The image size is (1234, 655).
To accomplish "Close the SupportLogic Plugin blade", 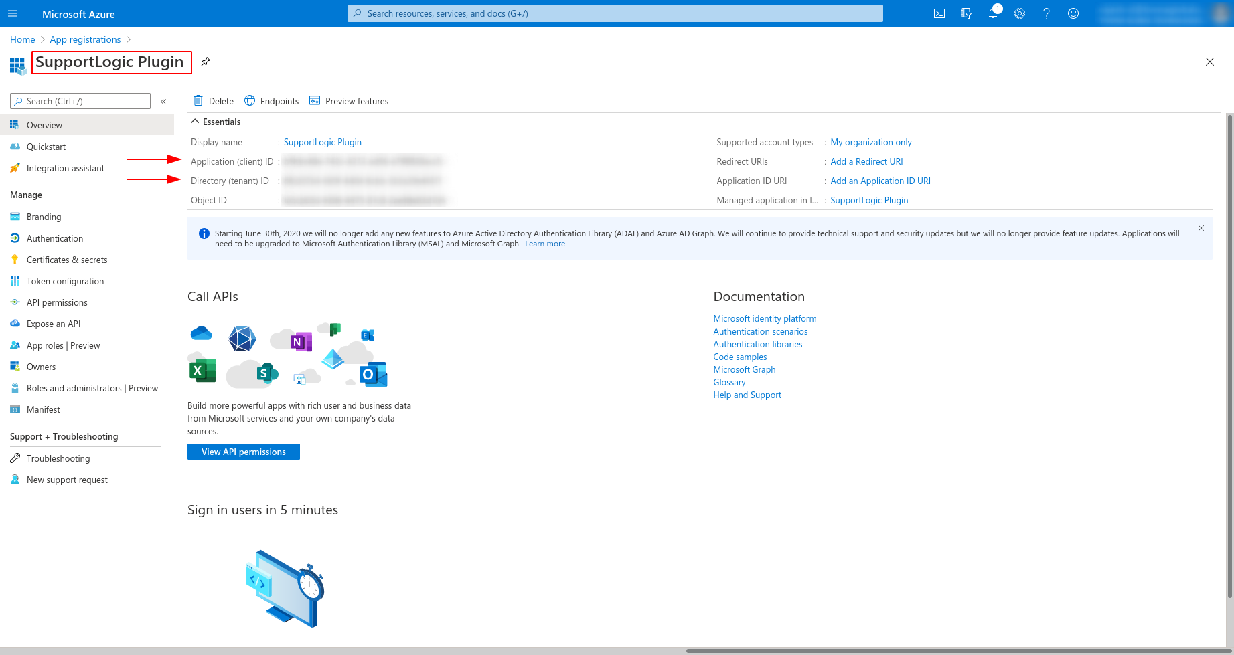I will coord(1210,62).
